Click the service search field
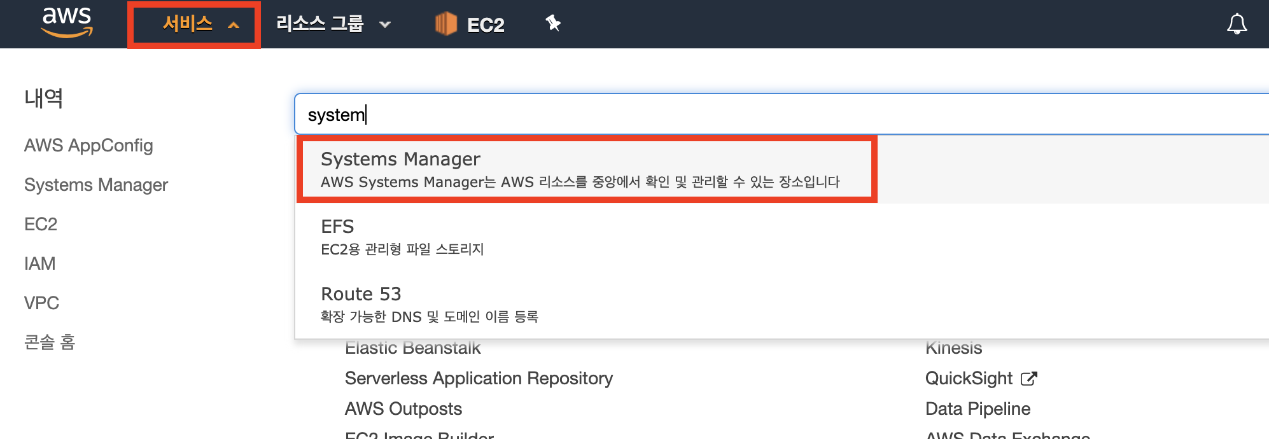1269x439 pixels. (782, 115)
